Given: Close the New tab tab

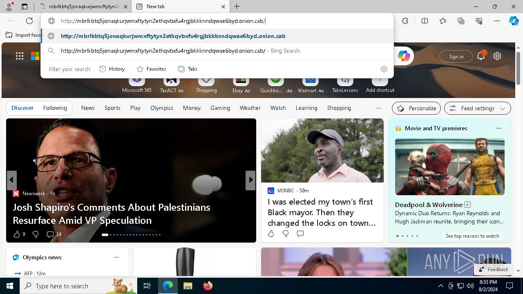Looking at the screenshot, I should click(223, 7).
